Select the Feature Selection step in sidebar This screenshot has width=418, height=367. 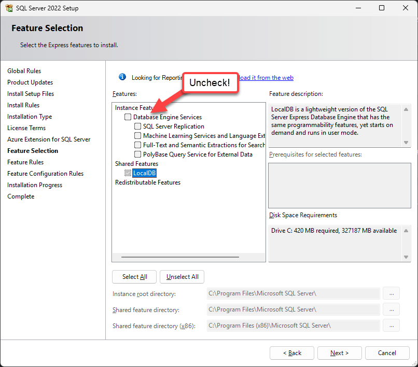pyautogui.click(x=33, y=151)
